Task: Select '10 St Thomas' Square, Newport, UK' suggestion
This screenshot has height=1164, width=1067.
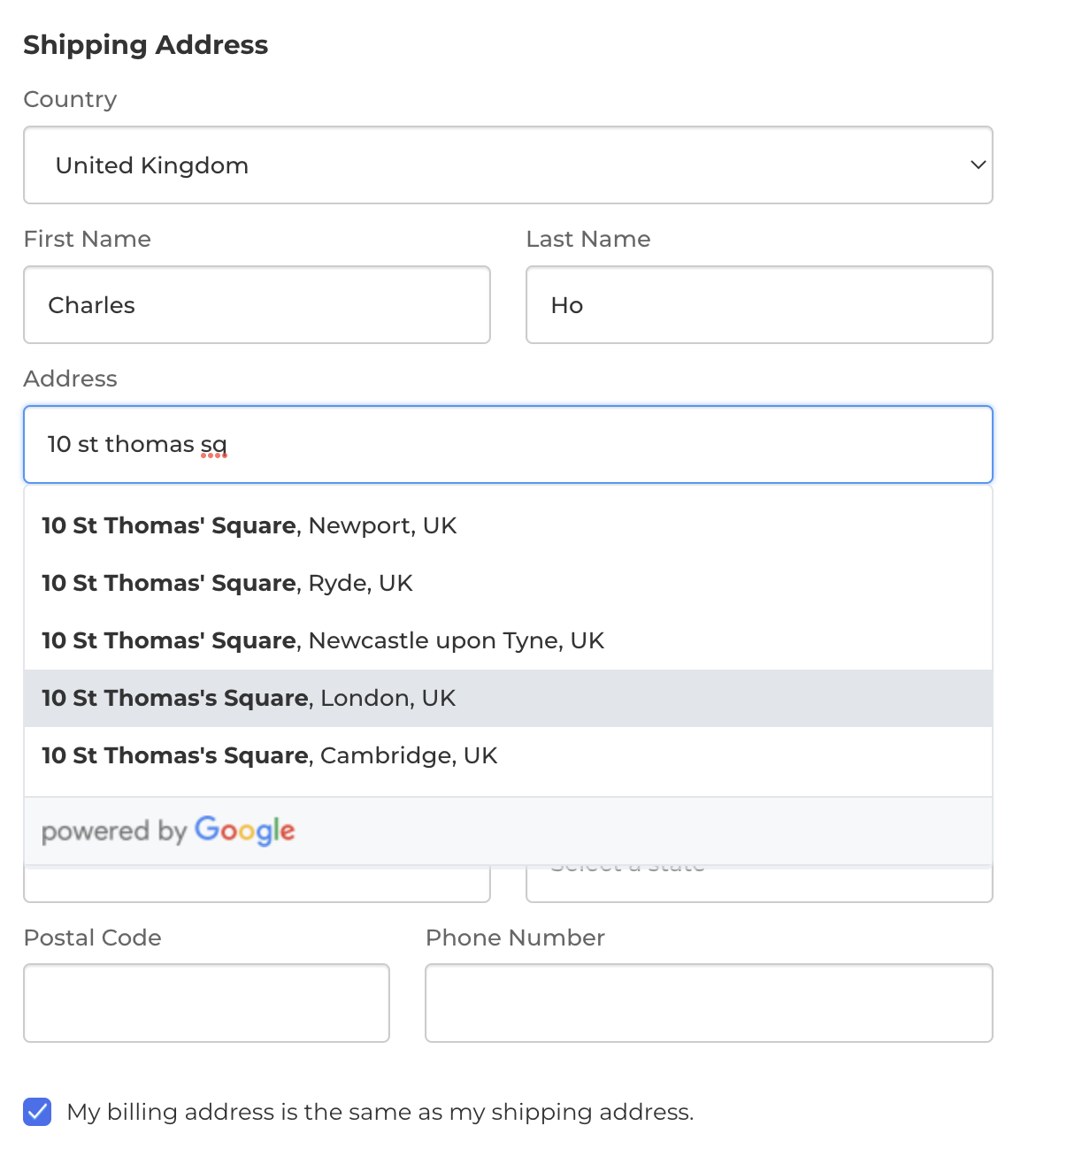Action: point(249,525)
